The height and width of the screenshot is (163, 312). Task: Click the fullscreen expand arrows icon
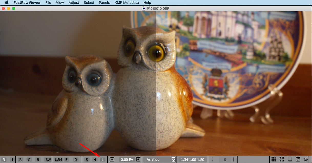282,159
